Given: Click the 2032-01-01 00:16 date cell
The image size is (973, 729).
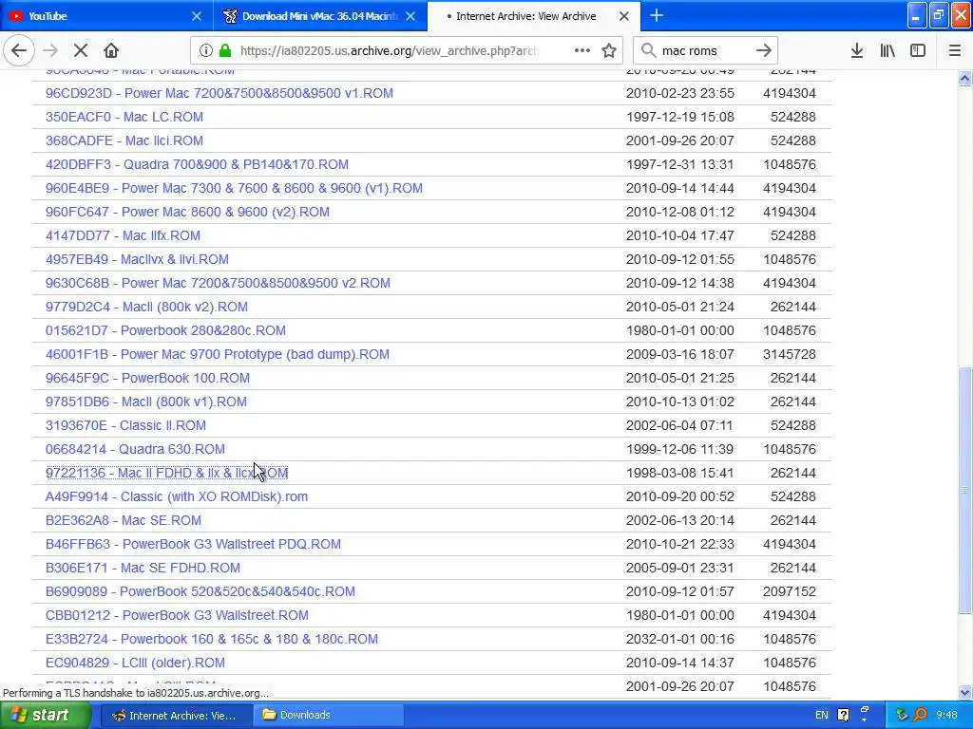Looking at the screenshot, I should pyautogui.click(x=679, y=639).
